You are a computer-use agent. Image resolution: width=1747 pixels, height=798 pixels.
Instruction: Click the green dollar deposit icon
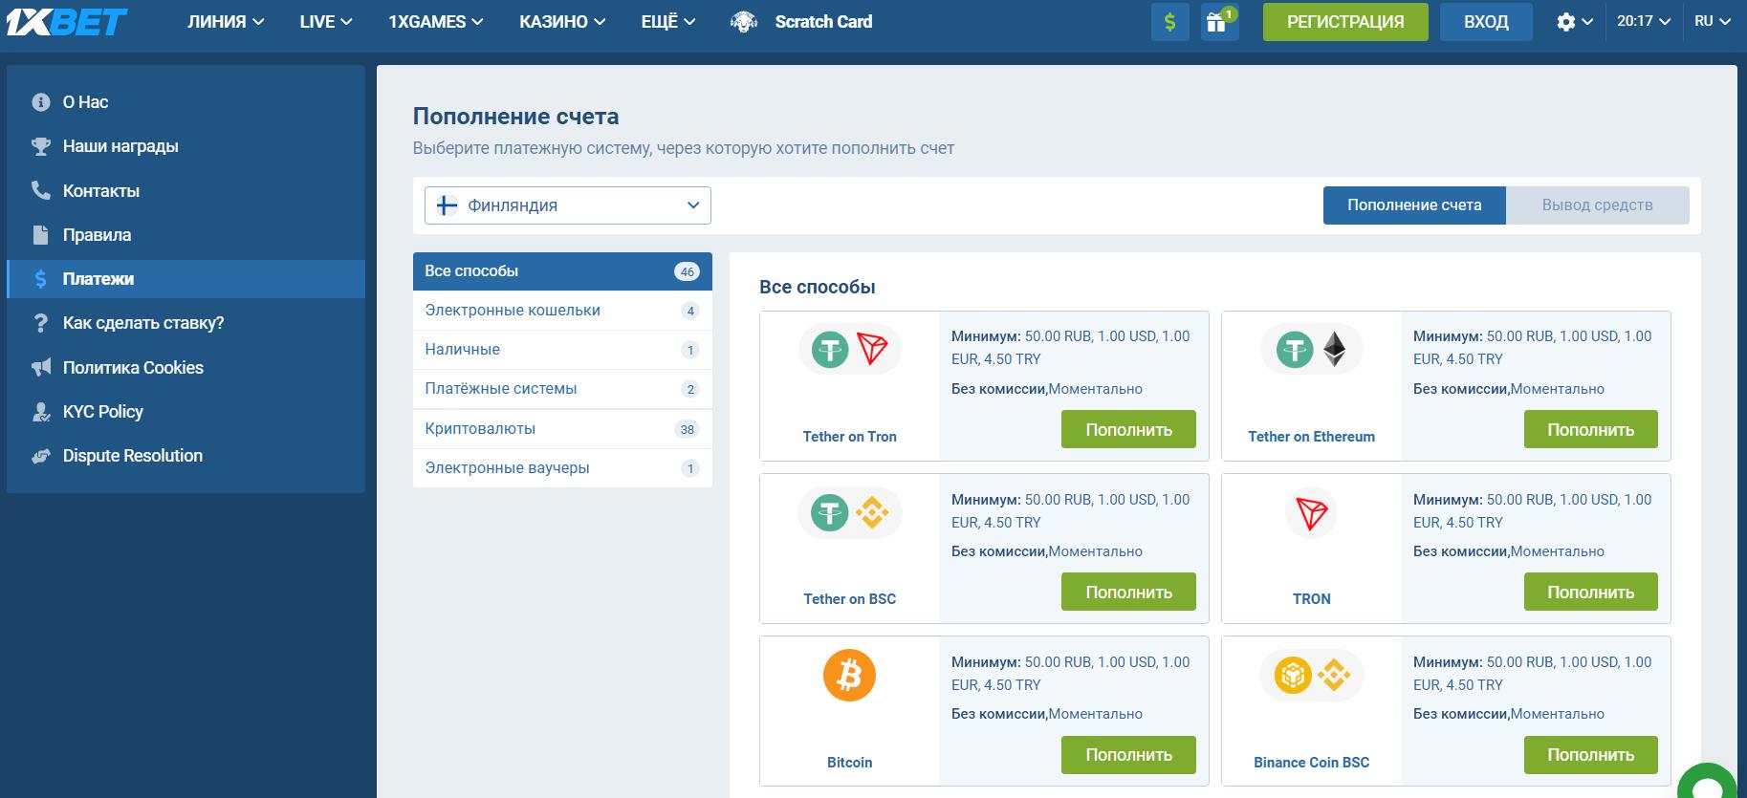click(1169, 22)
